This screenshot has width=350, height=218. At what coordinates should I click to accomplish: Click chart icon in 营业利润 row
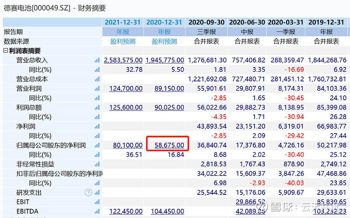[97, 89]
